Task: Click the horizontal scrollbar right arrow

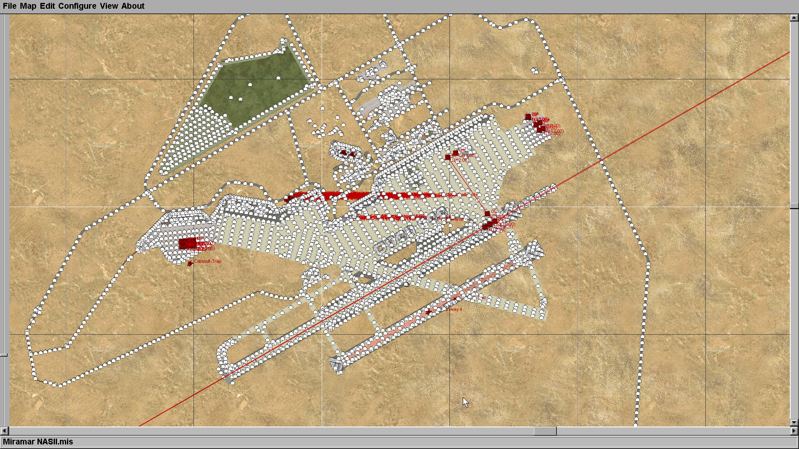Action: tap(794, 431)
